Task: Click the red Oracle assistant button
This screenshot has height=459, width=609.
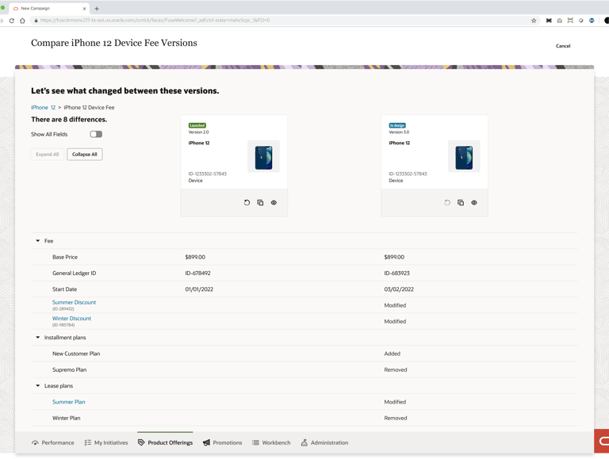Action: coord(602,441)
